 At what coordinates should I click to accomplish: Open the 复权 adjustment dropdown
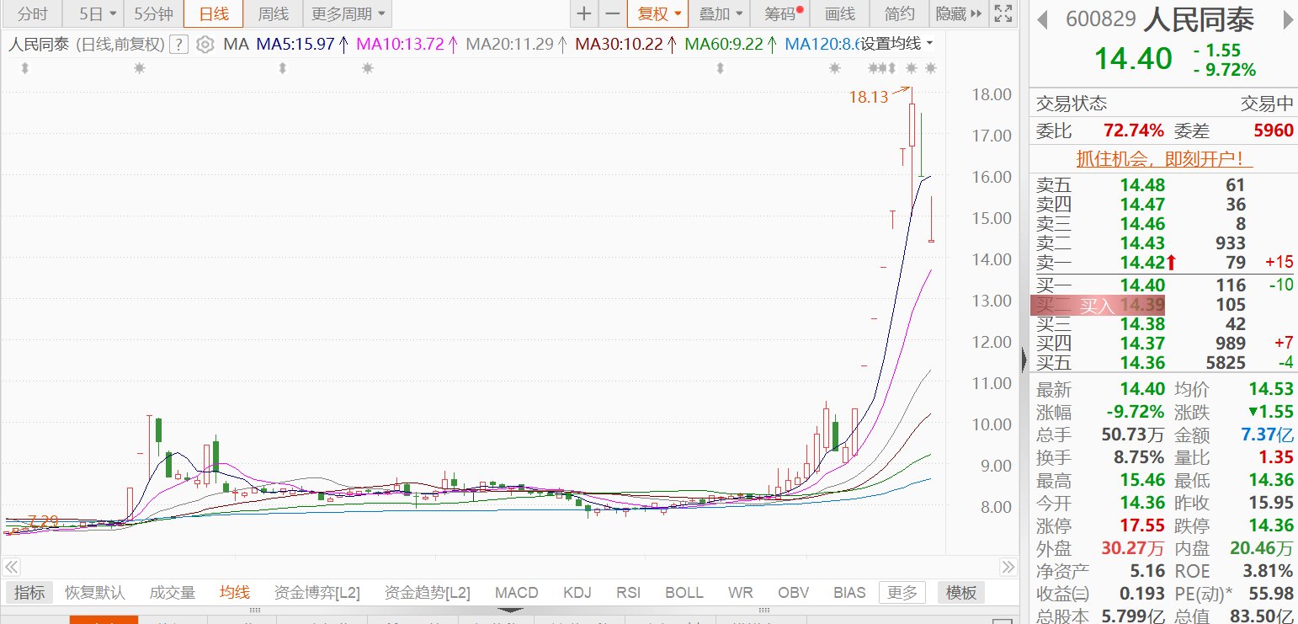[657, 13]
